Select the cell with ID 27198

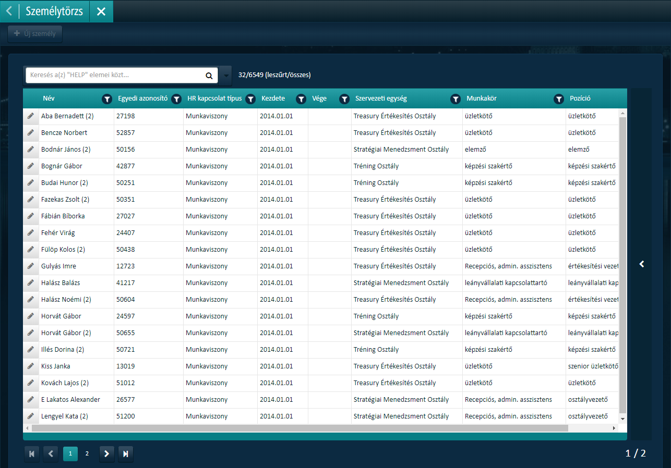[x=149, y=116]
